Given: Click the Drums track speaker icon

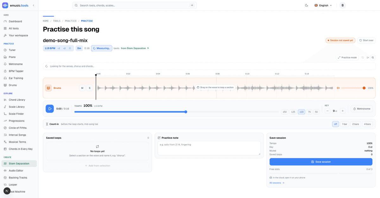Looking at the screenshot, I should pos(338,88).
